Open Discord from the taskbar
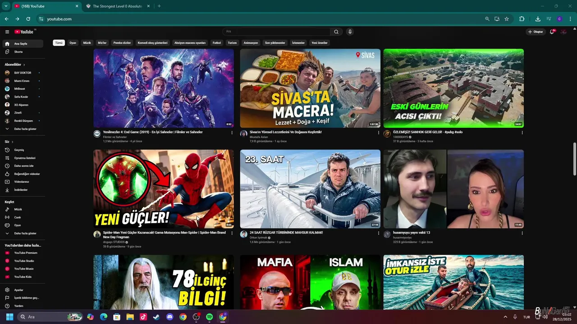577x324 pixels. click(169, 317)
